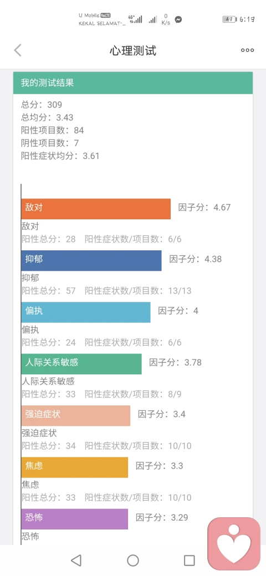Viewport: 266px width, 576px height.
Task: Tap the 我的测试结果 green header
Action: pos(133,83)
